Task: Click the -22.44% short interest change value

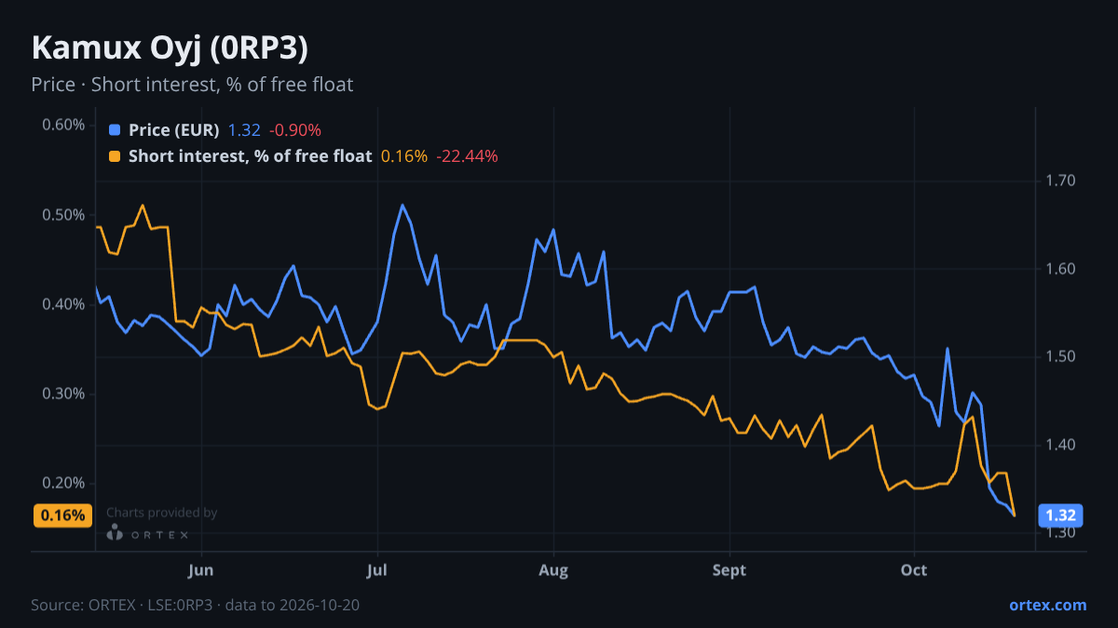Action: point(468,156)
